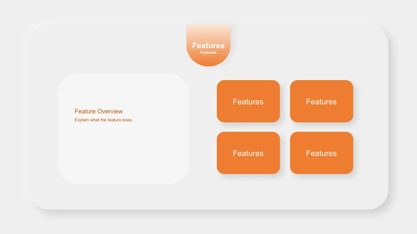This screenshot has height=234, width=417.
Task: Click the "Explain what the feature does." text
Action: click(104, 120)
